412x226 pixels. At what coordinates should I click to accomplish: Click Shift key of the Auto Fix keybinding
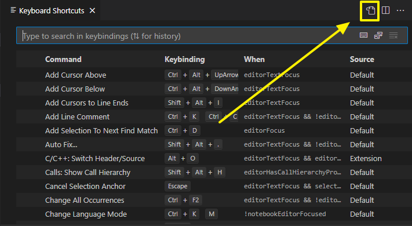point(174,144)
